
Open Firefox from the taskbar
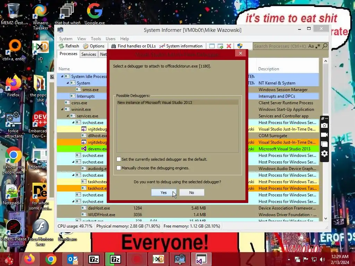click(x=30, y=259)
